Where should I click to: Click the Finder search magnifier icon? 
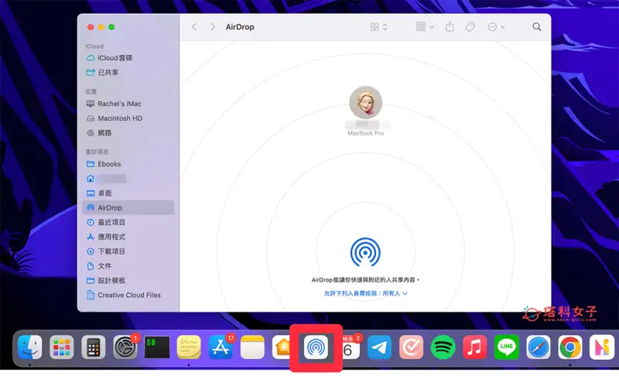536,27
